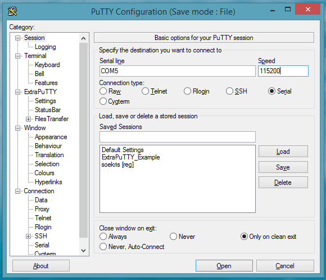Open the Selection category
Viewport: 326px width, 280px height.
(47, 164)
